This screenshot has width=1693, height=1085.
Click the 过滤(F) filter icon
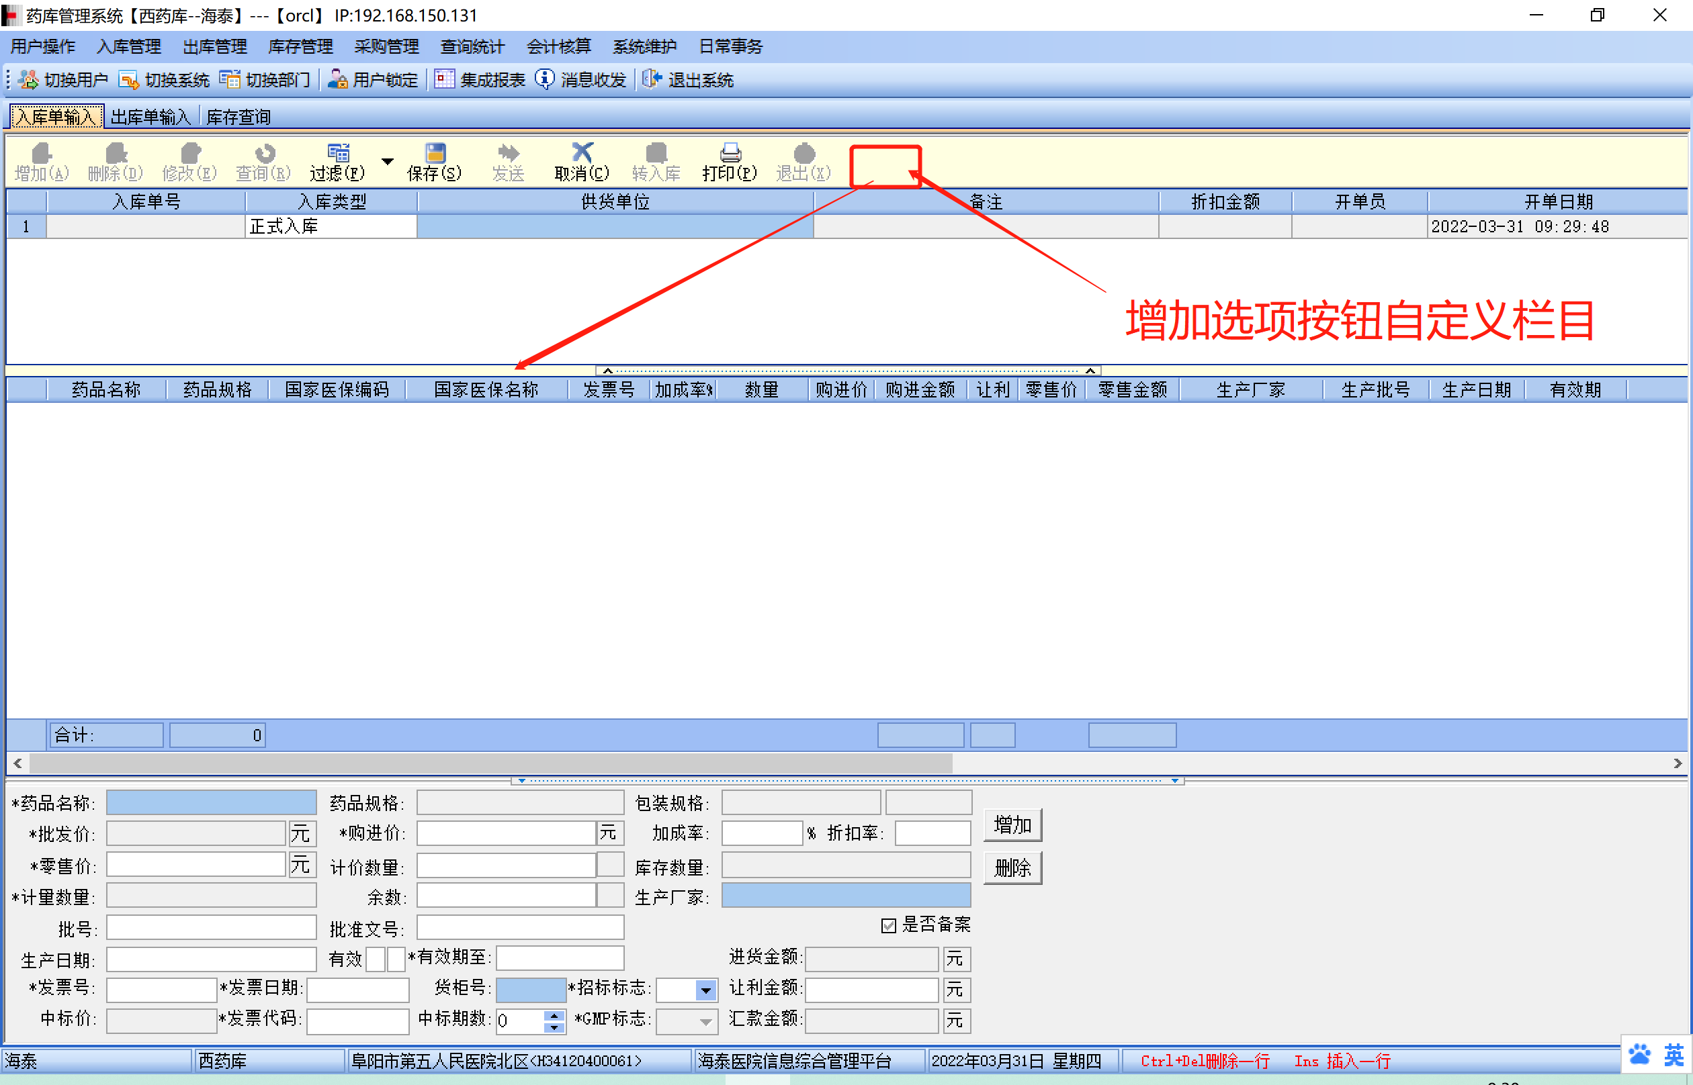[x=339, y=153]
